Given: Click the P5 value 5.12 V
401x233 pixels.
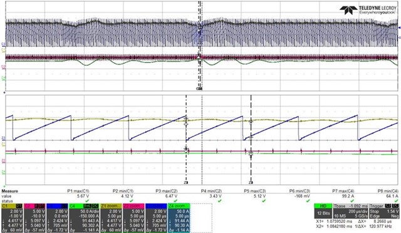Looking at the screenshot, I should pyautogui.click(x=259, y=196).
